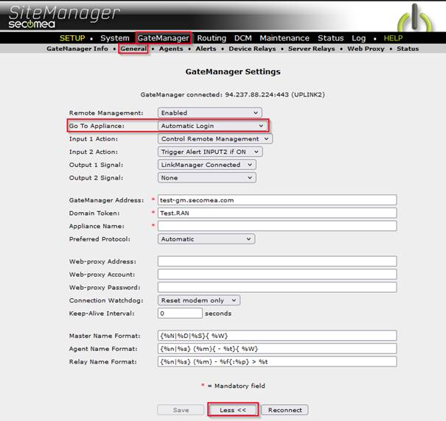The image size is (446, 421).
Task: Switch to GateManager Info submenu
Action: 77,49
